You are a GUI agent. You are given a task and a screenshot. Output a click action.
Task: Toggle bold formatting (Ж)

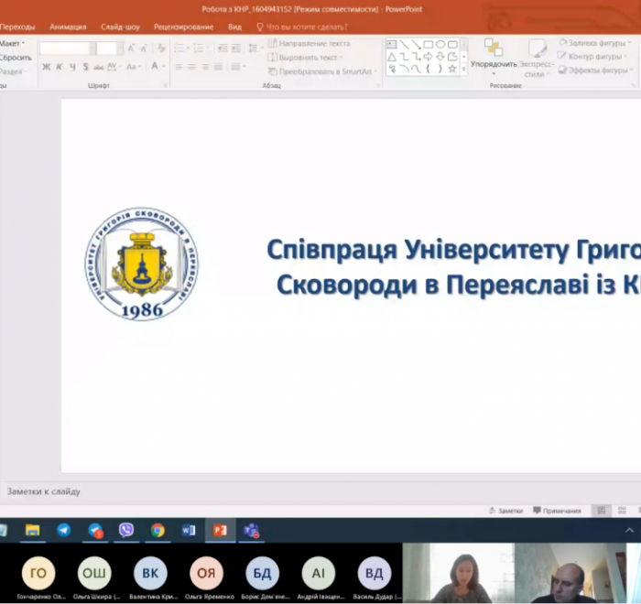click(46, 67)
